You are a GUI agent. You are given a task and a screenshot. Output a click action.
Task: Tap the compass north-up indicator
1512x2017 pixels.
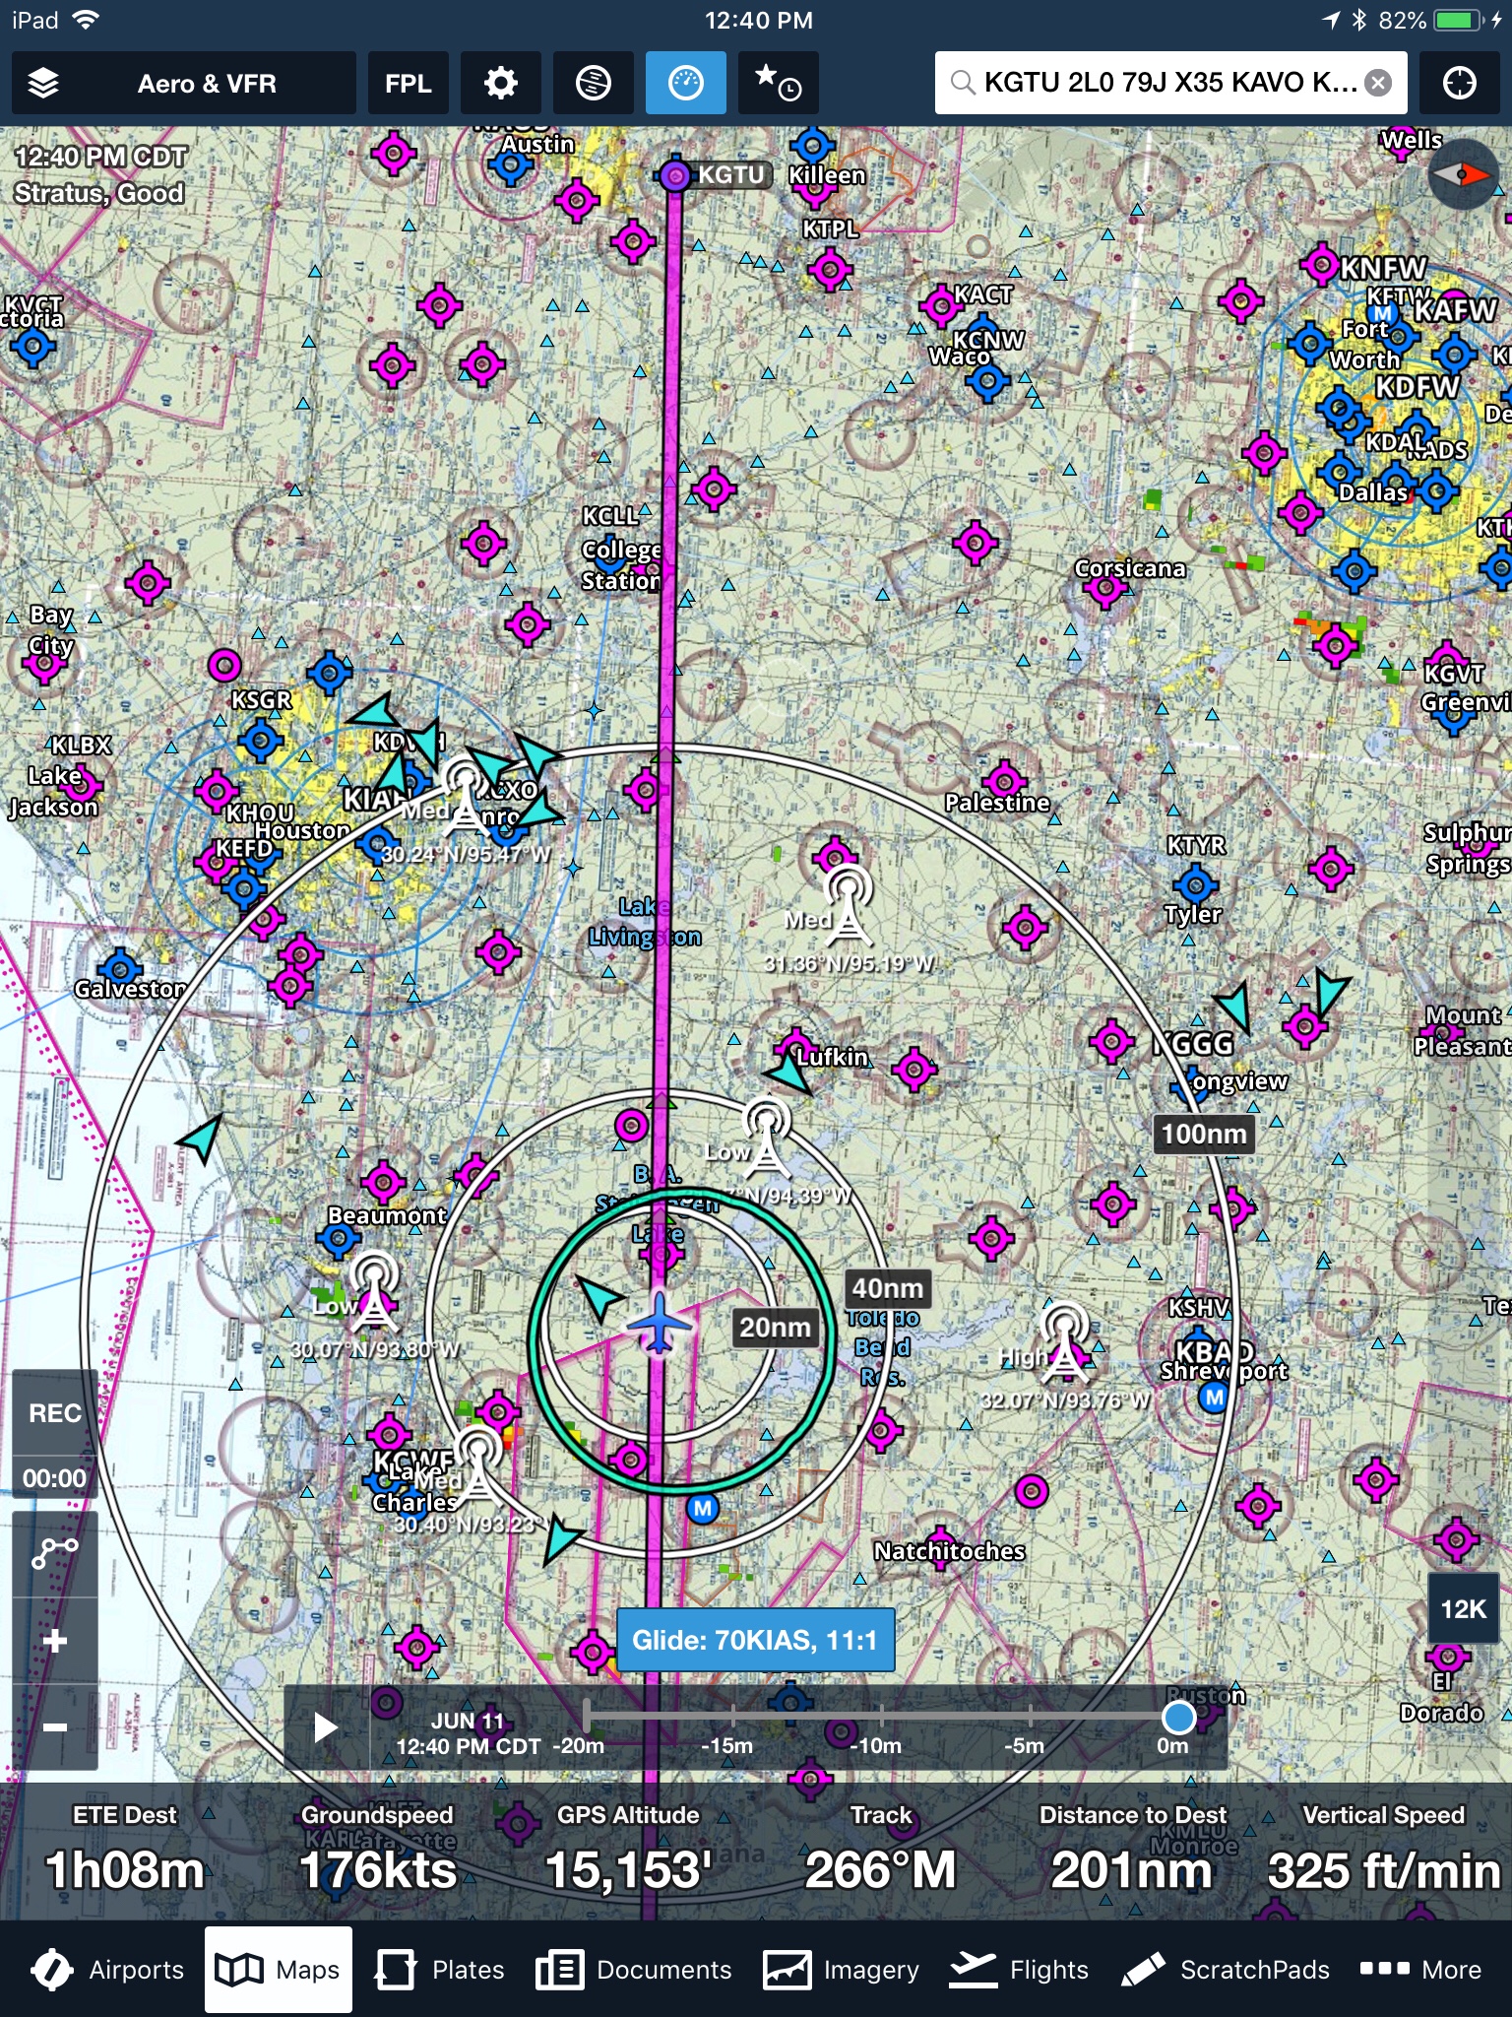[1462, 174]
